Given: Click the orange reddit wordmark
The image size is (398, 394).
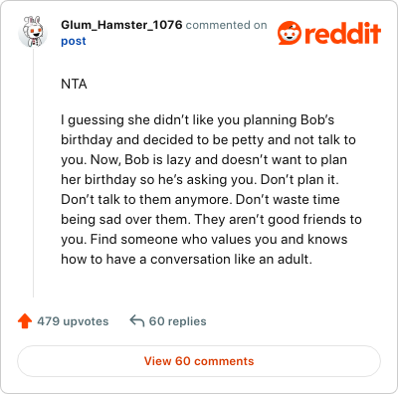Looking at the screenshot, I should coord(342,33).
